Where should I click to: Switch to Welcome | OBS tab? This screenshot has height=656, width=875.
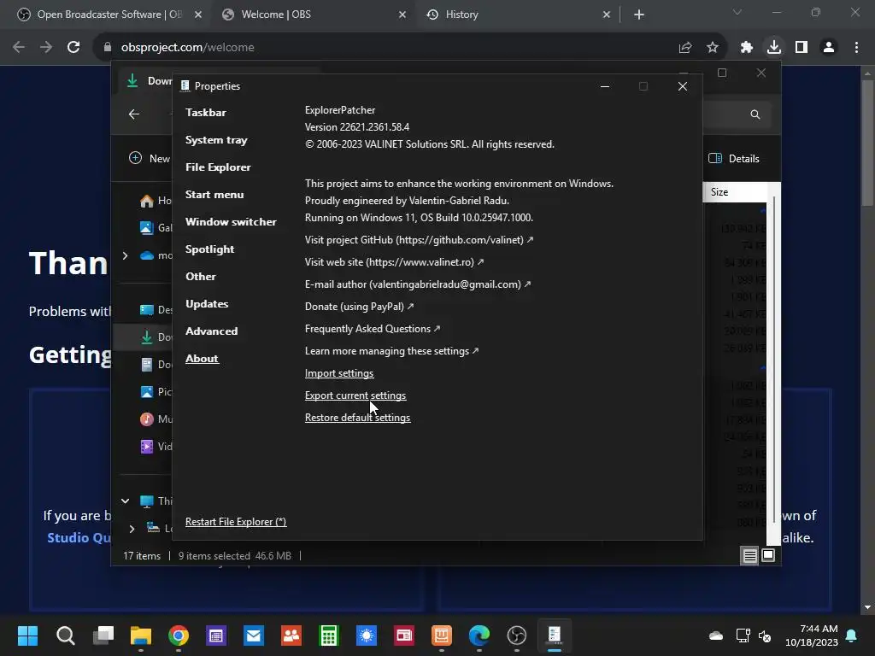314,15
